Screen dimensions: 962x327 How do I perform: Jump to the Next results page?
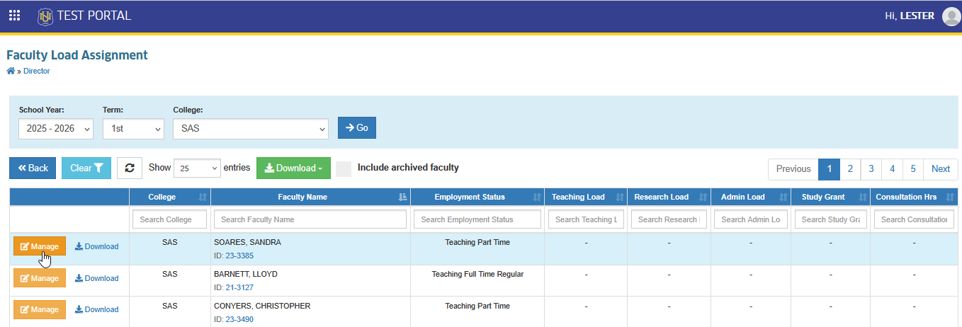(941, 168)
